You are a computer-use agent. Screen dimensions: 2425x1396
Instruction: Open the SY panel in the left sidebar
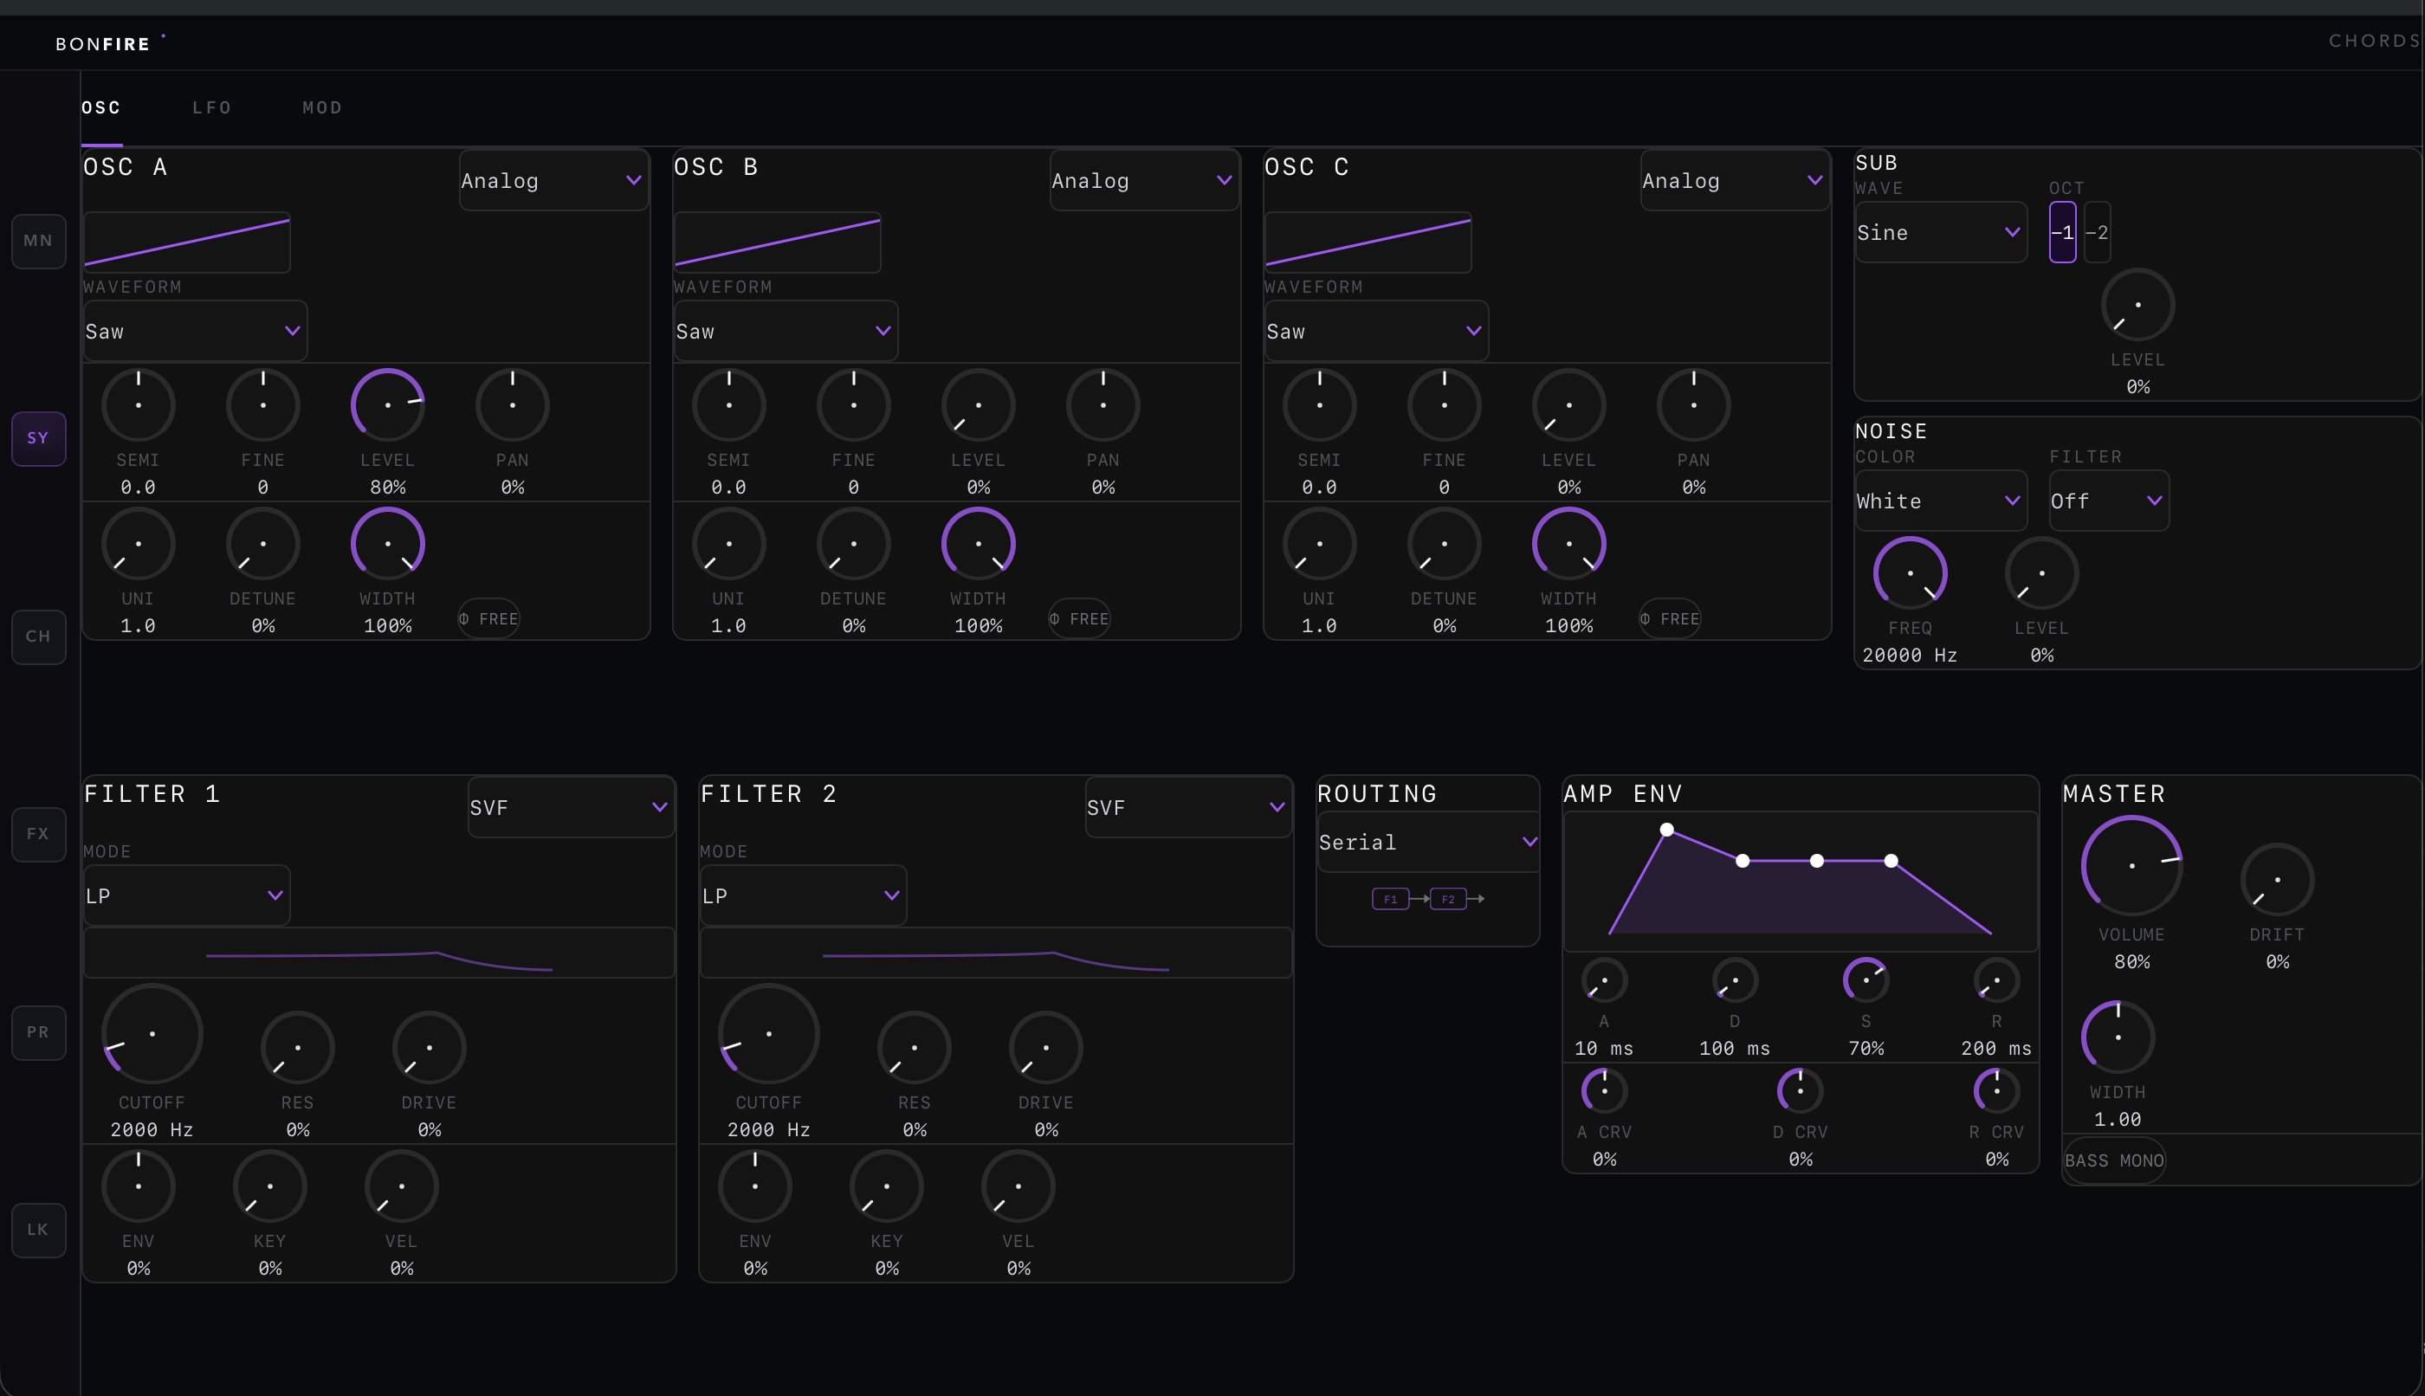click(37, 437)
